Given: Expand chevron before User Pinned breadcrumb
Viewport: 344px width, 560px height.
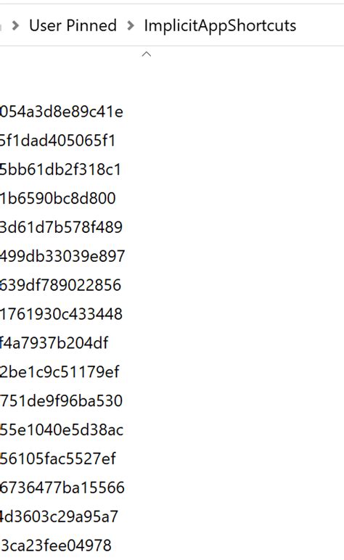Looking at the screenshot, I should coord(15,25).
